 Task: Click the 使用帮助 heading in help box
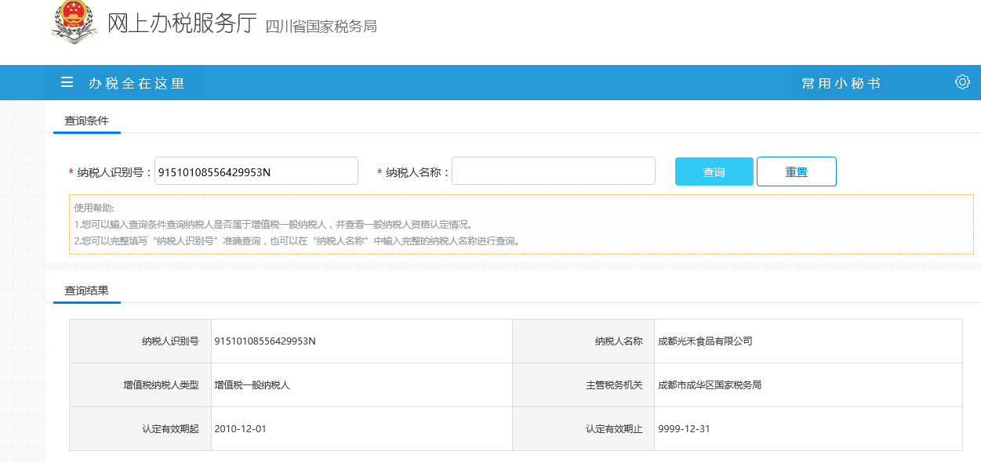[94, 208]
